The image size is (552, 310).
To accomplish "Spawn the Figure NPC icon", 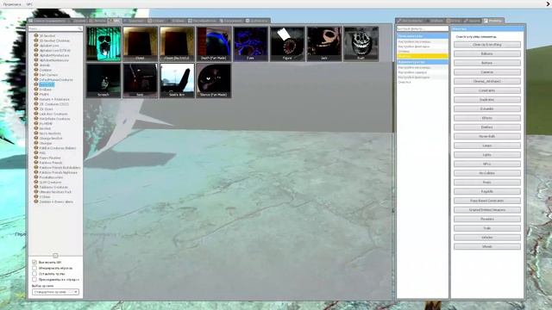I will (287, 44).
